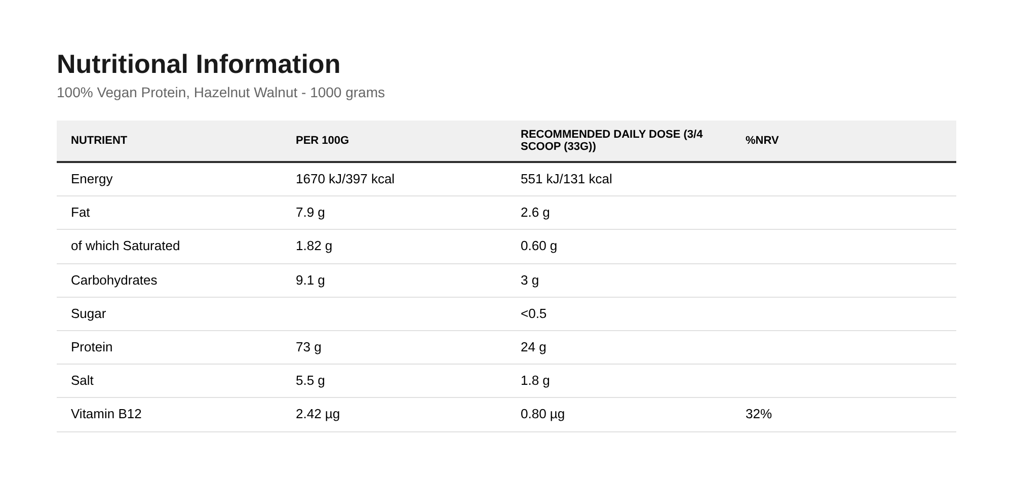Click the 1670 kJ/397 kcal value
The height and width of the screenshot is (481, 1013).
click(345, 179)
